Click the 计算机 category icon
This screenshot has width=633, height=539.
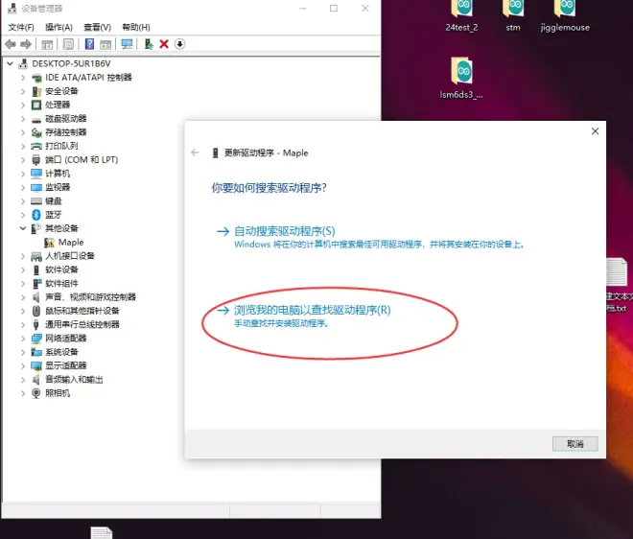pos(36,174)
